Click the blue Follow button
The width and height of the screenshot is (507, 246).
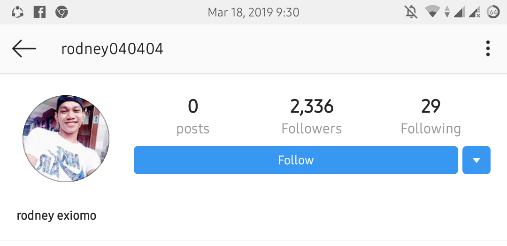[296, 160]
